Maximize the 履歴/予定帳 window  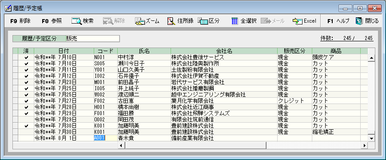[x=360, y=8]
